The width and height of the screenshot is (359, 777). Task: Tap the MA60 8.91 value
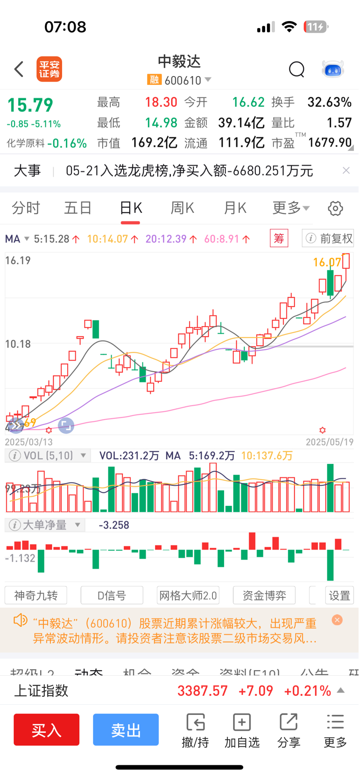pos(227,239)
